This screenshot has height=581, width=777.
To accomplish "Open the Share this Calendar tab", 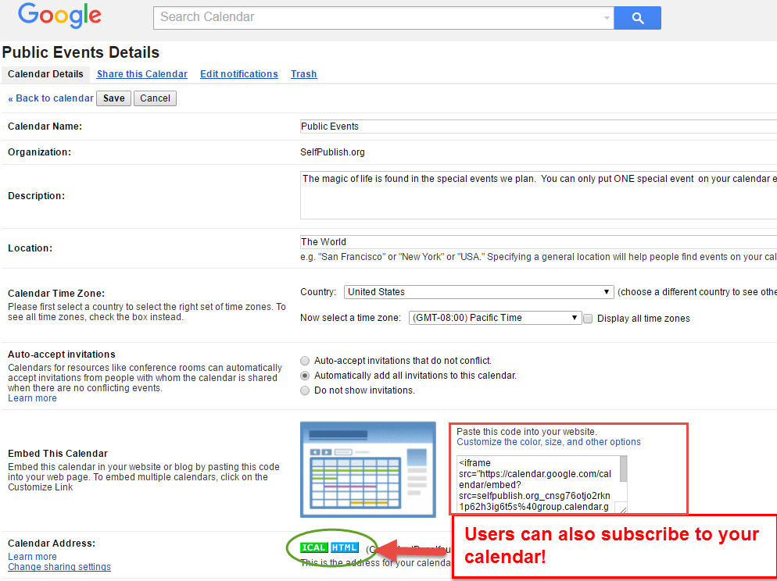I will (141, 74).
